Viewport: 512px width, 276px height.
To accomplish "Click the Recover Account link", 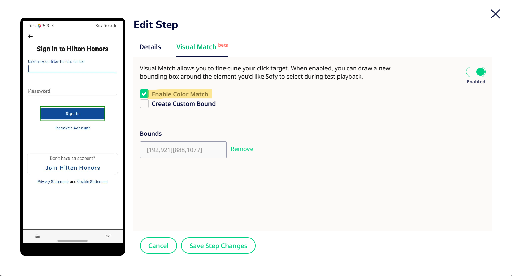I will click(73, 128).
